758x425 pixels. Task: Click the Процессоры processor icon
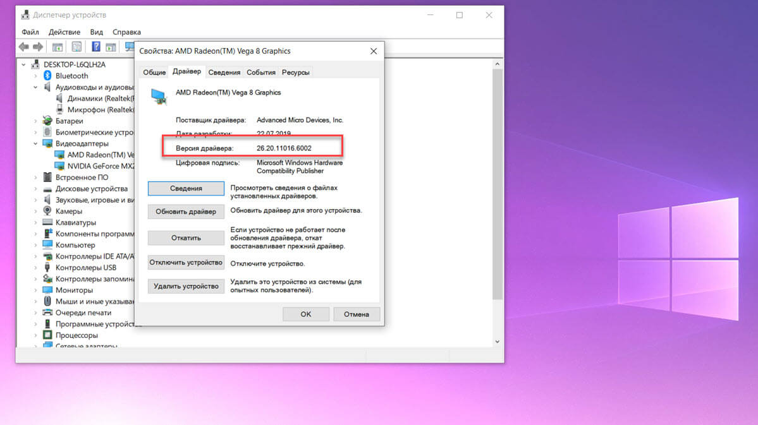(47, 335)
